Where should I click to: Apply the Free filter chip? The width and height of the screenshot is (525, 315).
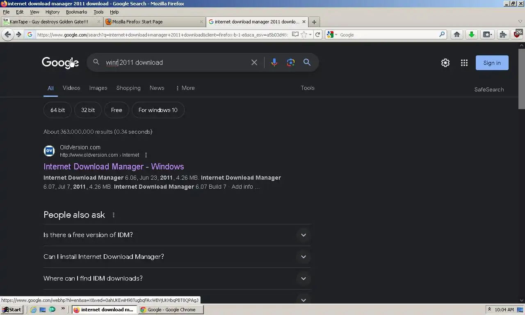click(116, 110)
